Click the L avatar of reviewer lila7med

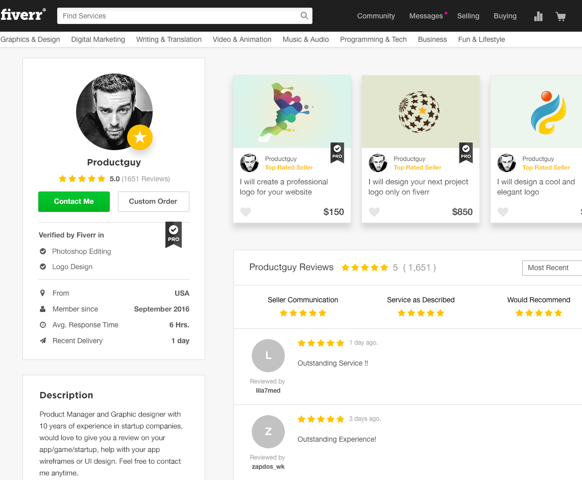(269, 355)
